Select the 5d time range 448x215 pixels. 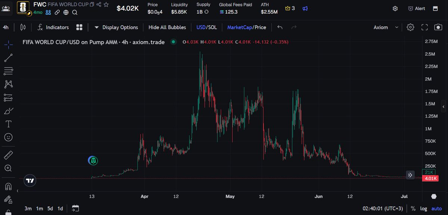pos(50,208)
